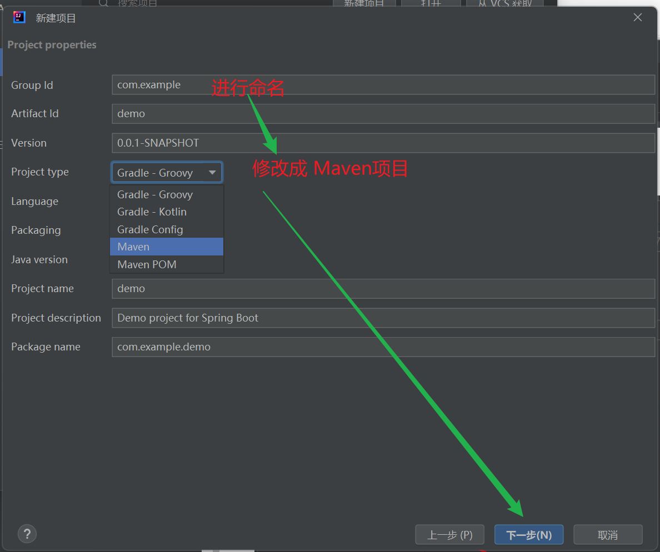
Task: Click the Language label
Action: pyautogui.click(x=35, y=202)
